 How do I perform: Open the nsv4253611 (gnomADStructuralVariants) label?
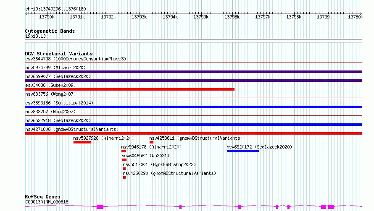click(196, 138)
